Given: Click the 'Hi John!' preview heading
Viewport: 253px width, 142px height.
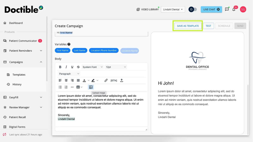Looking at the screenshot, I should [x=166, y=83].
